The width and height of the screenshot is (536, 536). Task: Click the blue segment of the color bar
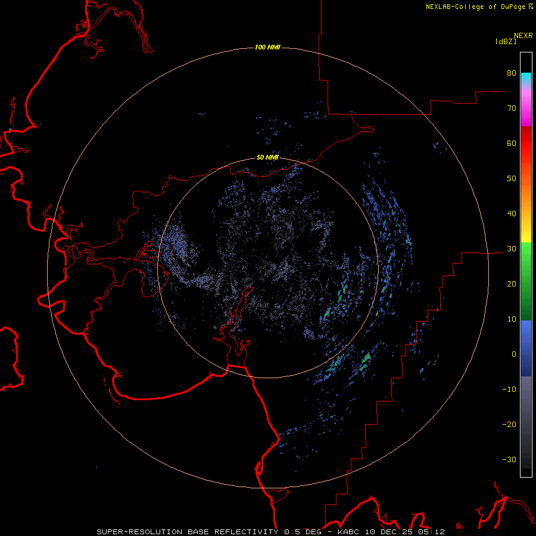(x=526, y=348)
